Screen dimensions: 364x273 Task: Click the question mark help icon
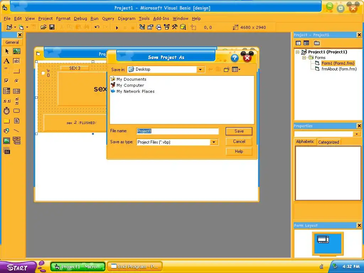[235, 58]
